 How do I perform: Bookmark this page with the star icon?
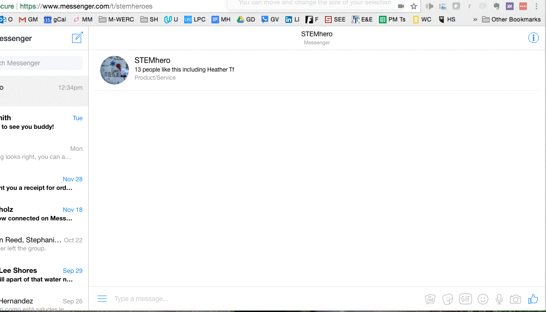tap(414, 6)
